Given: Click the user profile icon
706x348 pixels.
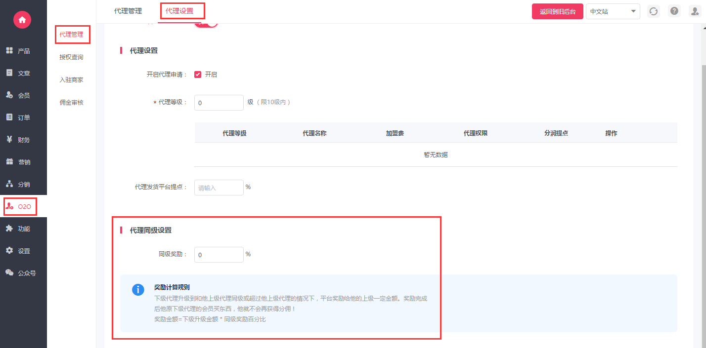Looking at the screenshot, I should pos(695,11).
